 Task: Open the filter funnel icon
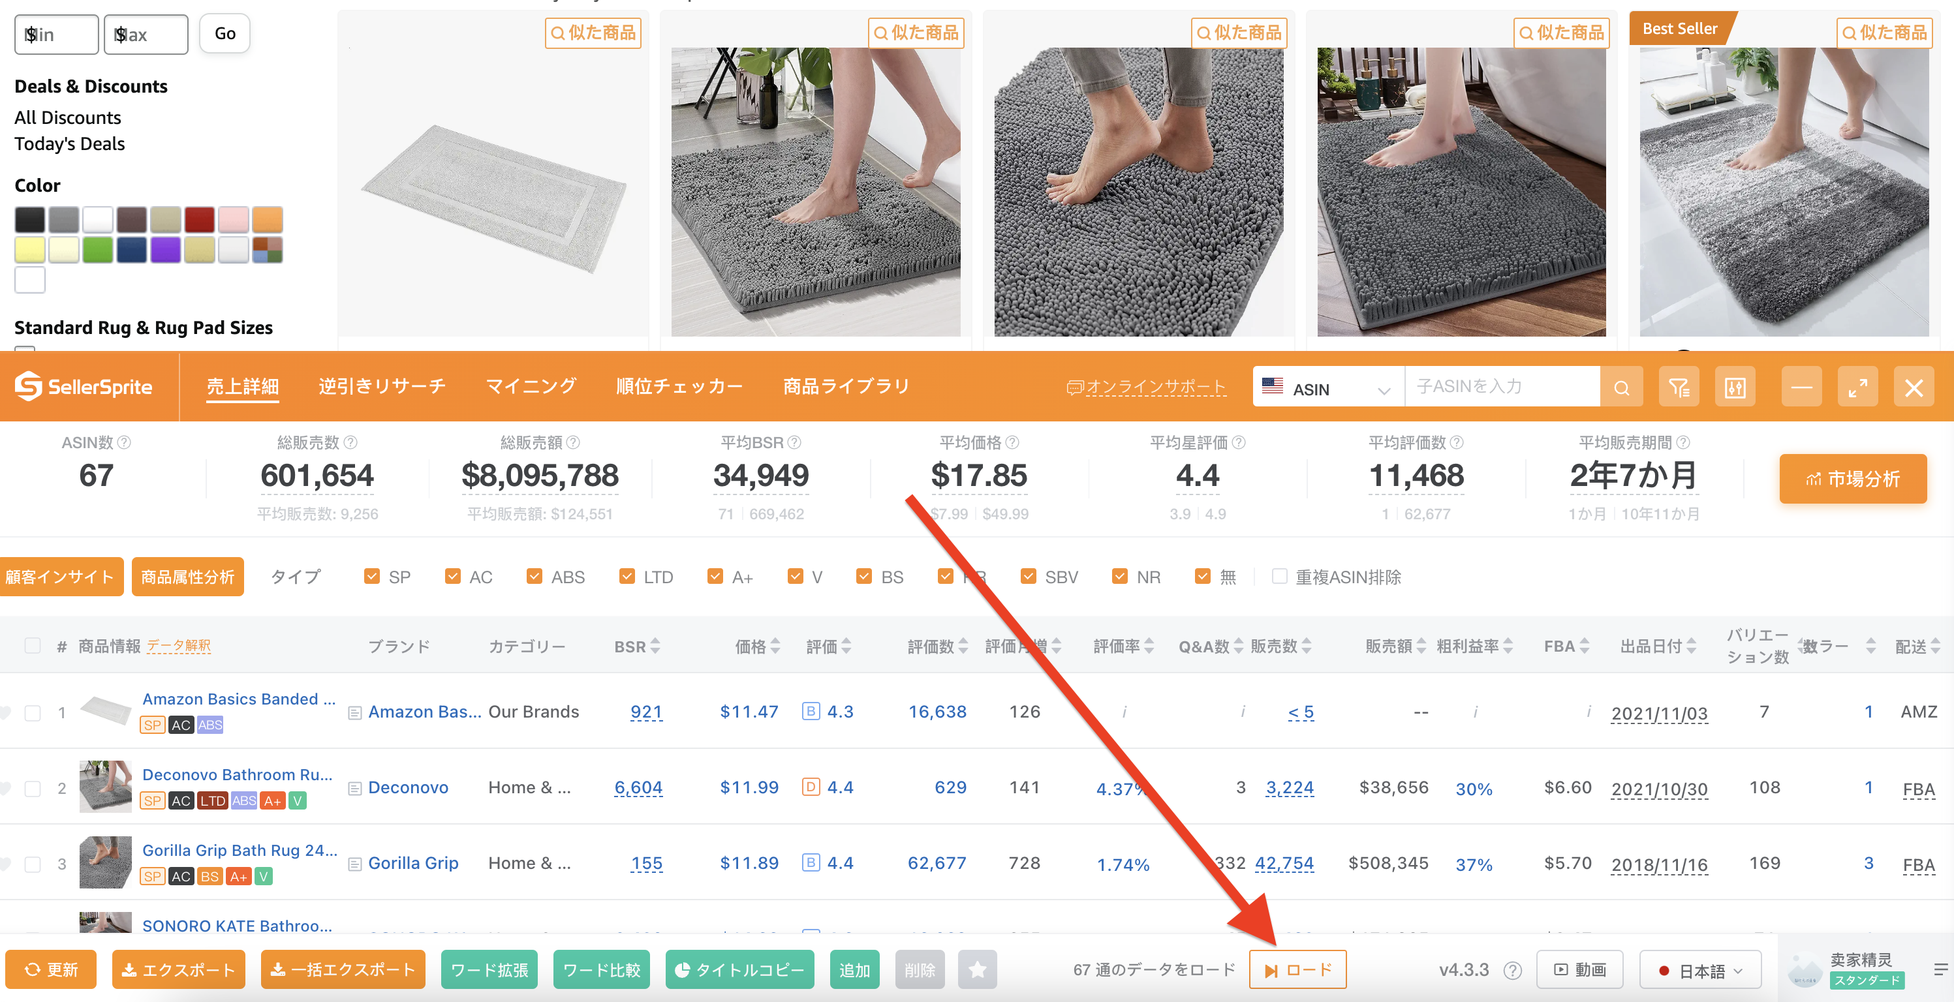click(x=1679, y=388)
